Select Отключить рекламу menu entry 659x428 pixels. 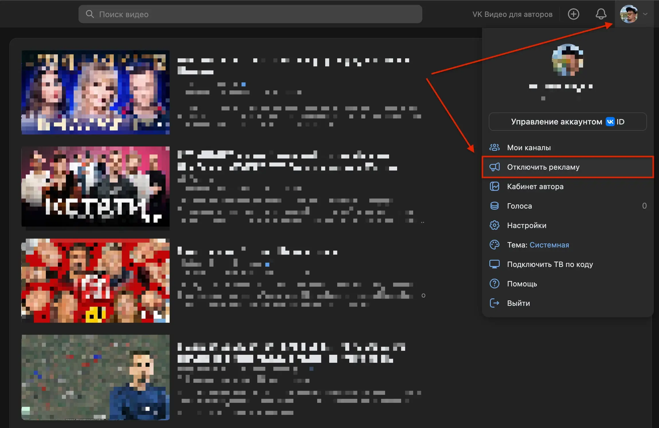(568, 167)
